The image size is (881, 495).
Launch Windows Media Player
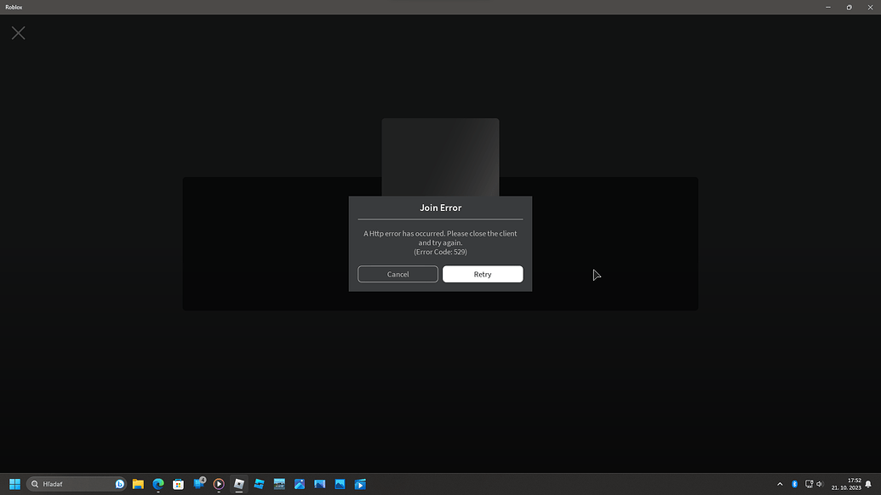click(219, 483)
